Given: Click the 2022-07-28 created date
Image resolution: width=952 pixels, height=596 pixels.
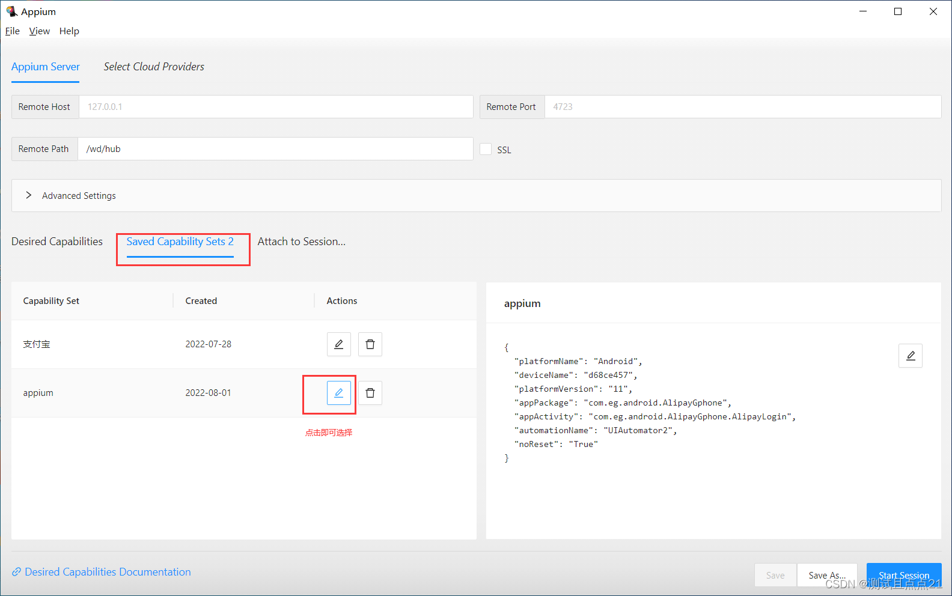Looking at the screenshot, I should click(x=209, y=344).
